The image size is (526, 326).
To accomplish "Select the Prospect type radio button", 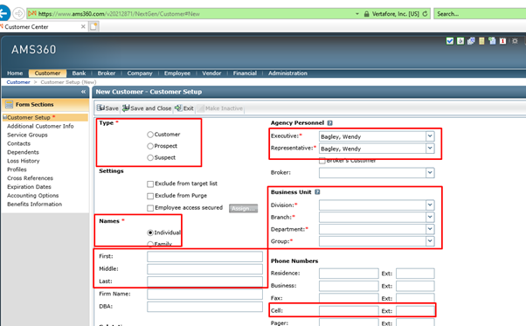I will coord(150,146).
